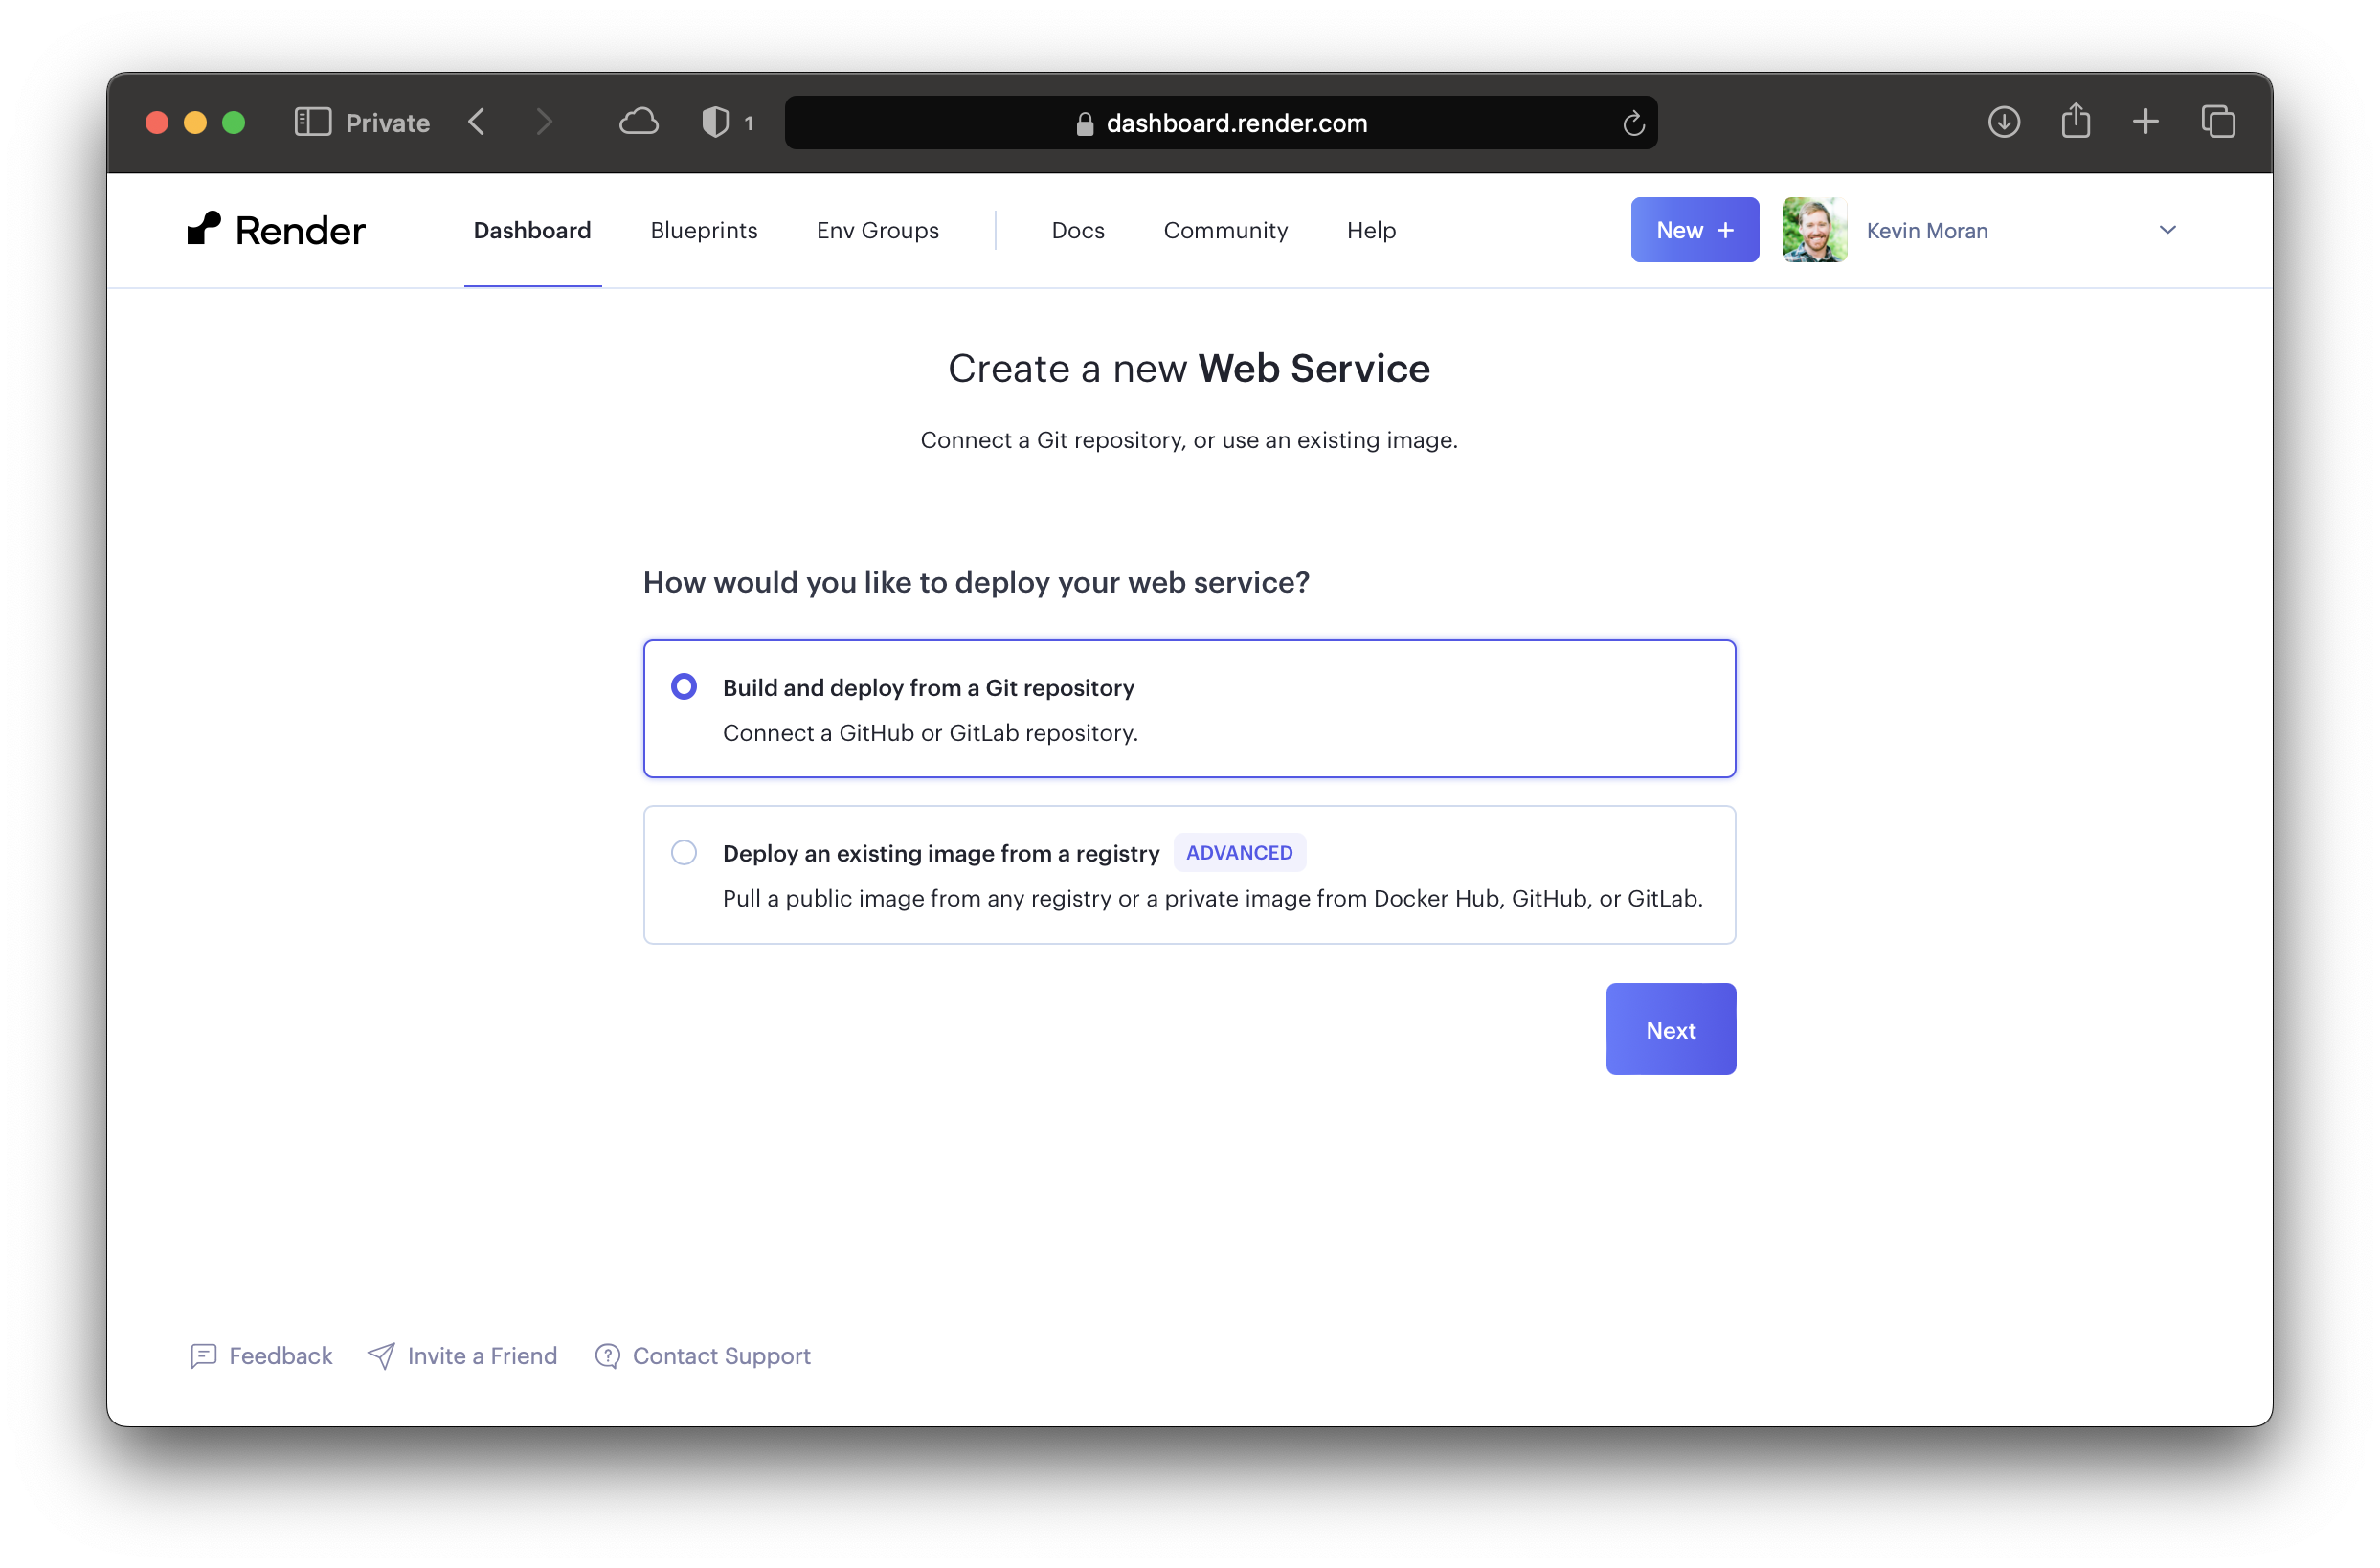Reload the page using the refresh icon

coord(1633,123)
